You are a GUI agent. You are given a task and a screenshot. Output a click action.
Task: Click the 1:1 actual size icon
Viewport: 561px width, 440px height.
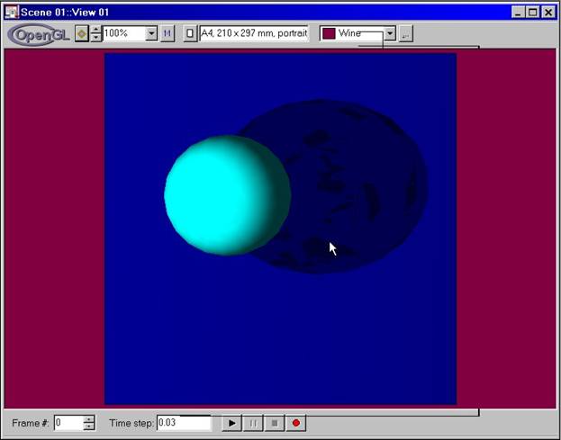click(167, 33)
